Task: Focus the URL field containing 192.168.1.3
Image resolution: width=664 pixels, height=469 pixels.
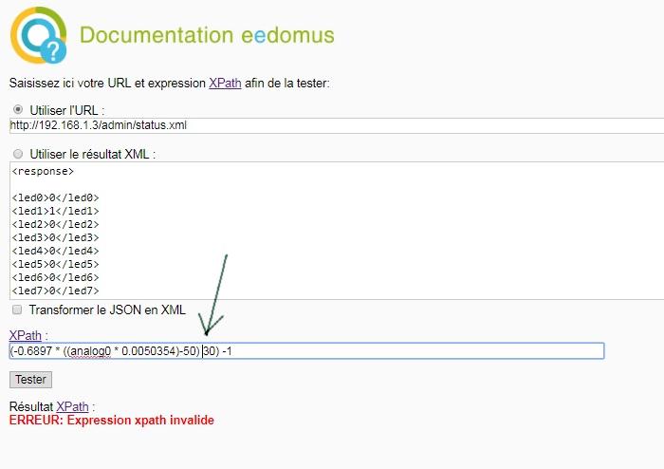Action: point(337,125)
